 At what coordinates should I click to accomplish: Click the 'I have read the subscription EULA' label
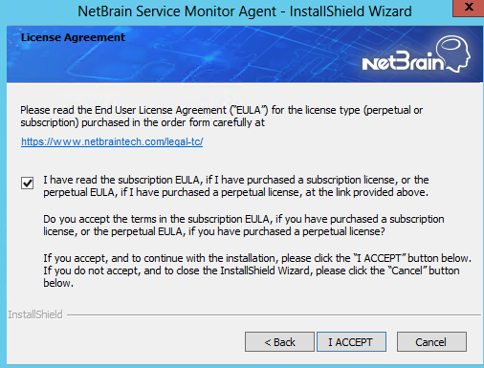pos(236,180)
